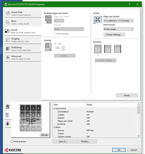Increase scaling with the up stepper arrow
This screenshot has height=154, width=145.
[63, 47]
